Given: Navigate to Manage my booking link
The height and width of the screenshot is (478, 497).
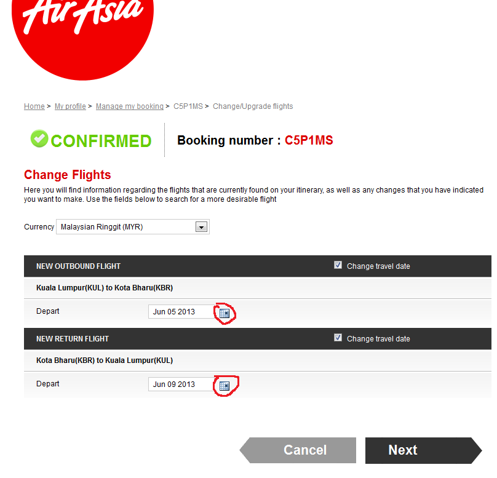Looking at the screenshot, I should (129, 106).
